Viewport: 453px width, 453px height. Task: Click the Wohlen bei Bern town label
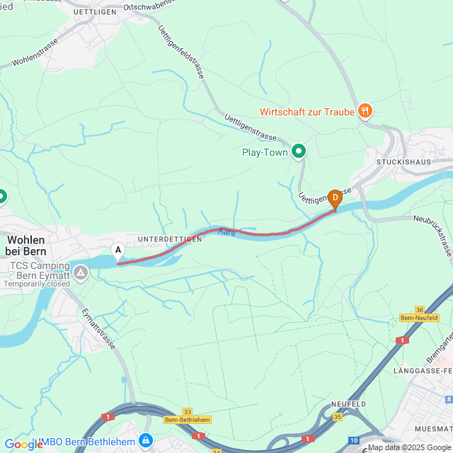coord(26,246)
